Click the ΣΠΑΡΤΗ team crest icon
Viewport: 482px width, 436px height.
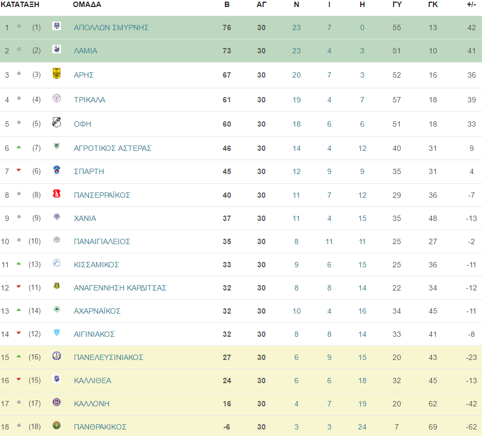[57, 170]
